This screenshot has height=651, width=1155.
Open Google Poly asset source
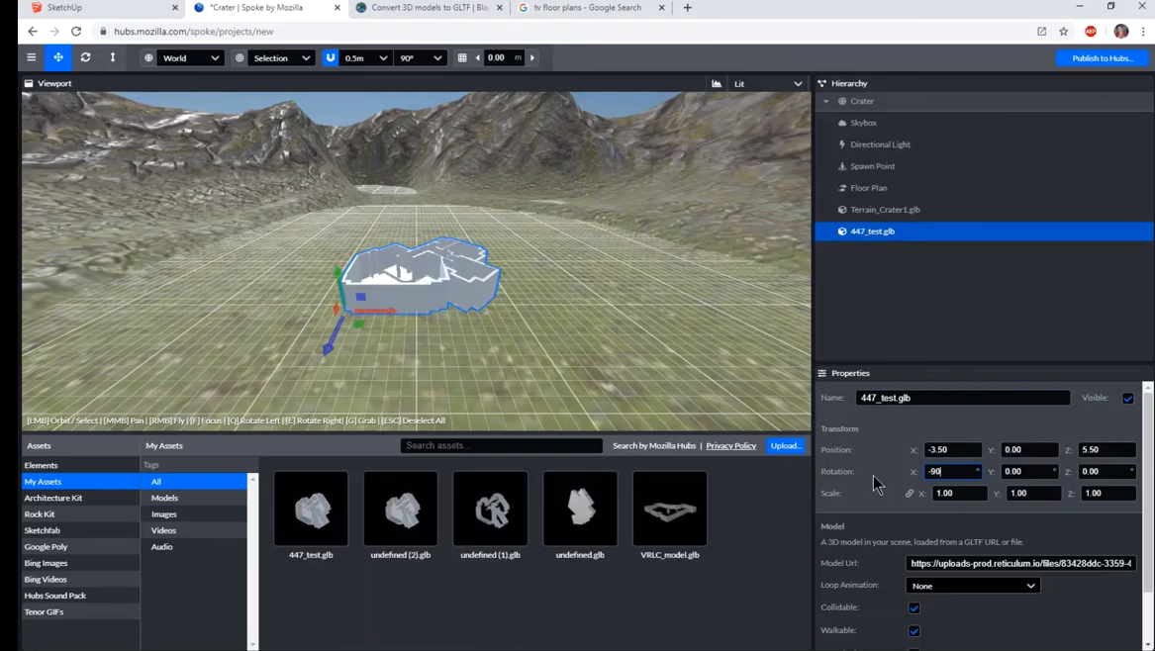click(x=80, y=546)
